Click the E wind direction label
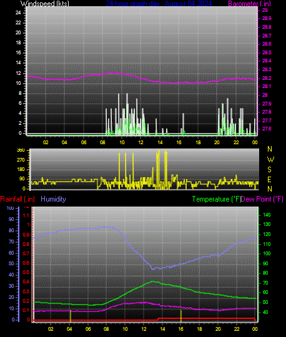Image resolution: width=286 pixels, height=337 pixels. point(269,180)
